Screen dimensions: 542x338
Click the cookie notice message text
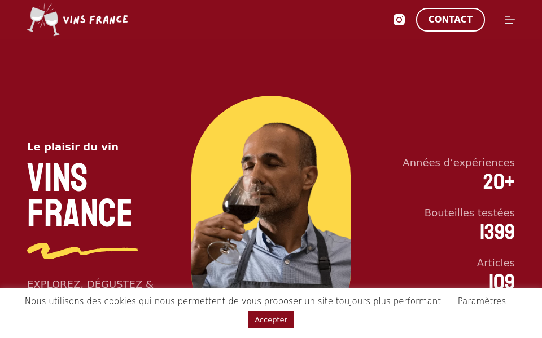click(234, 301)
